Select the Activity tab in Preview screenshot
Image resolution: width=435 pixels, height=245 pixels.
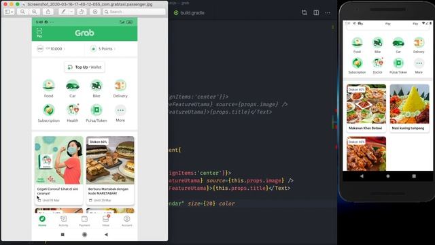pos(63,221)
